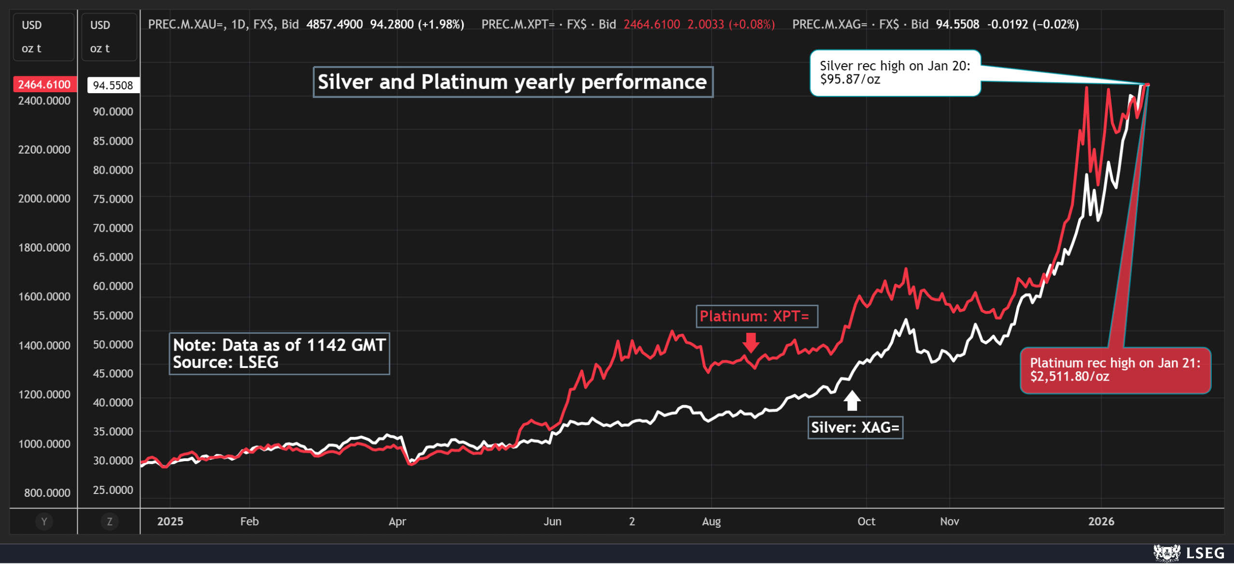The image size is (1234, 564).
Task: Toggle the Y axis button
Action: (43, 522)
